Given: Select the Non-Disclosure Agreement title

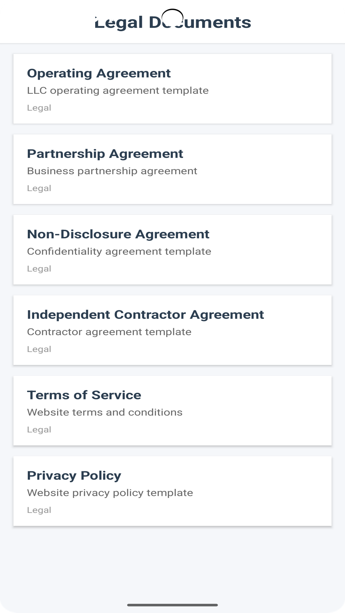Looking at the screenshot, I should click(x=118, y=234).
